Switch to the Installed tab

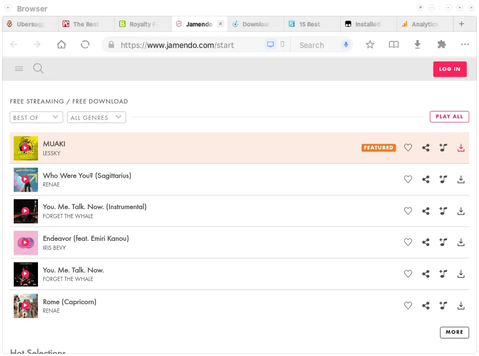[368, 24]
